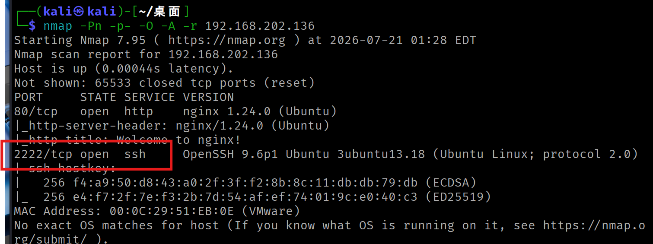Click the target IP 192.168.202.136 in command
Image resolution: width=653 pixels, height=244 pixels.
[260, 26]
